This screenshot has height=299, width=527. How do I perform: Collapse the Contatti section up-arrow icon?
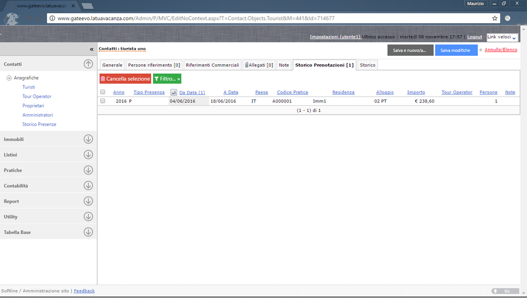tap(88, 64)
